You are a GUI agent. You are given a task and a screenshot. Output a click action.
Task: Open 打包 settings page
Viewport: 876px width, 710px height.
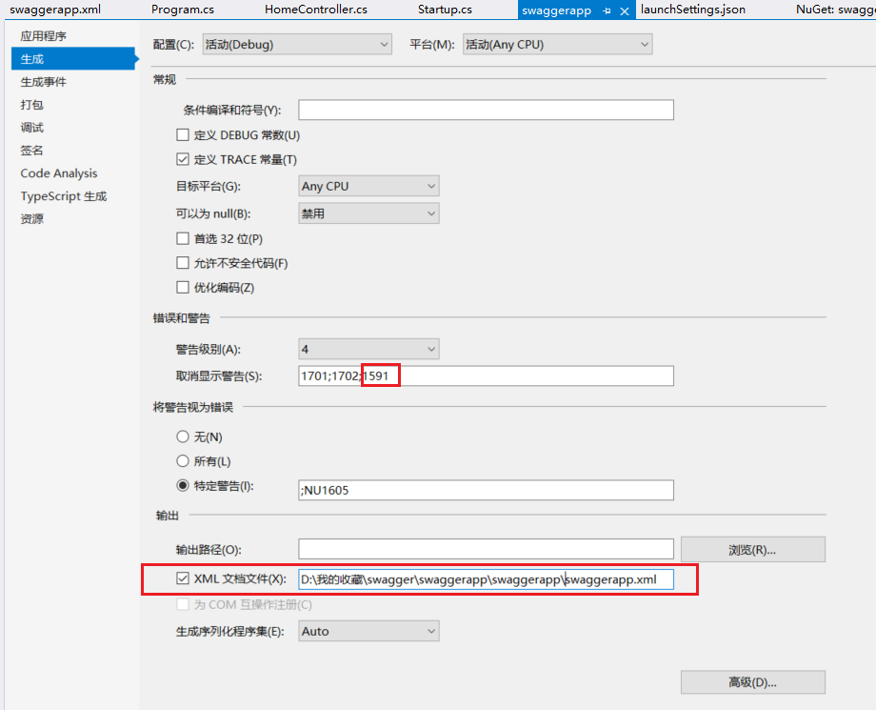point(31,105)
